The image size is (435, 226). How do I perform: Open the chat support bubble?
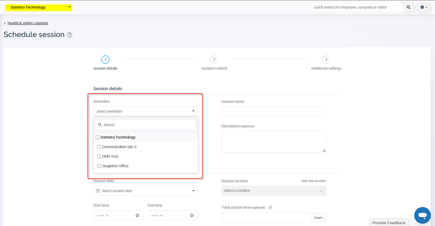[x=423, y=215]
